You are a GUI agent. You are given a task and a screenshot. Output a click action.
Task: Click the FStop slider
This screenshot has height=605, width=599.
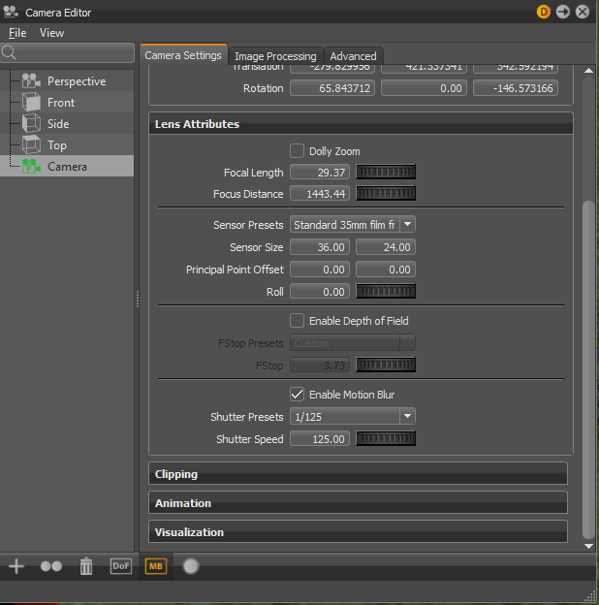pos(386,365)
